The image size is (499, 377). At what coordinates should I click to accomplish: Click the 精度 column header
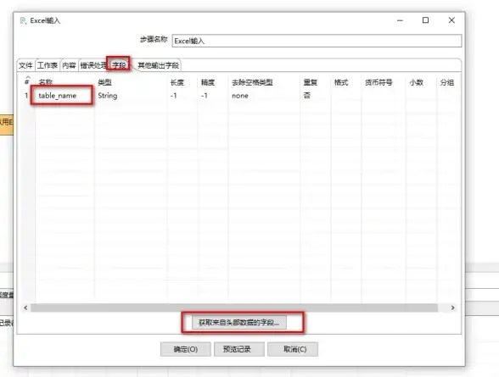point(207,82)
